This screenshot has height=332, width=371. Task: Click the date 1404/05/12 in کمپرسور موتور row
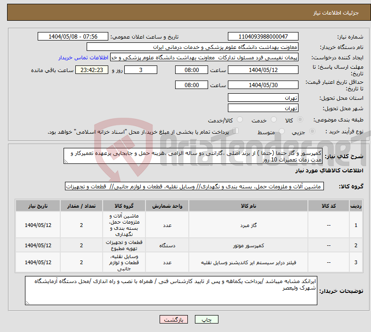pos(38,245)
